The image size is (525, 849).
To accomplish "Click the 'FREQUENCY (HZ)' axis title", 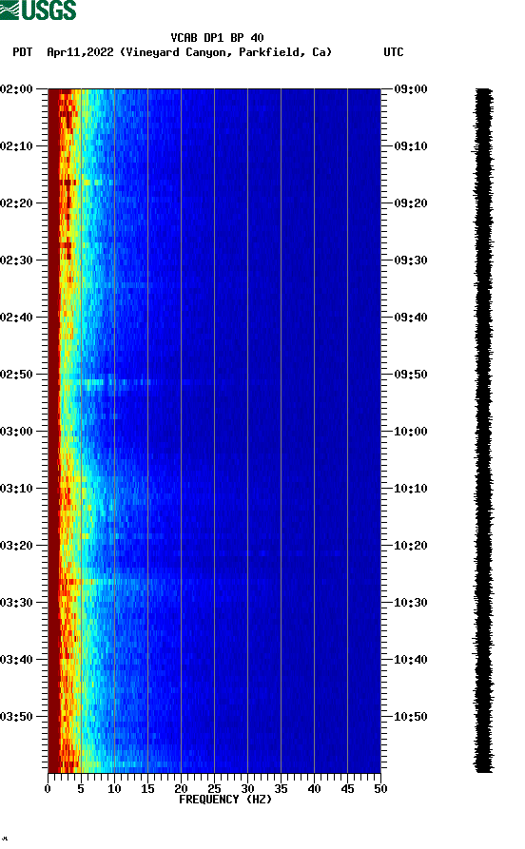I will click(225, 800).
